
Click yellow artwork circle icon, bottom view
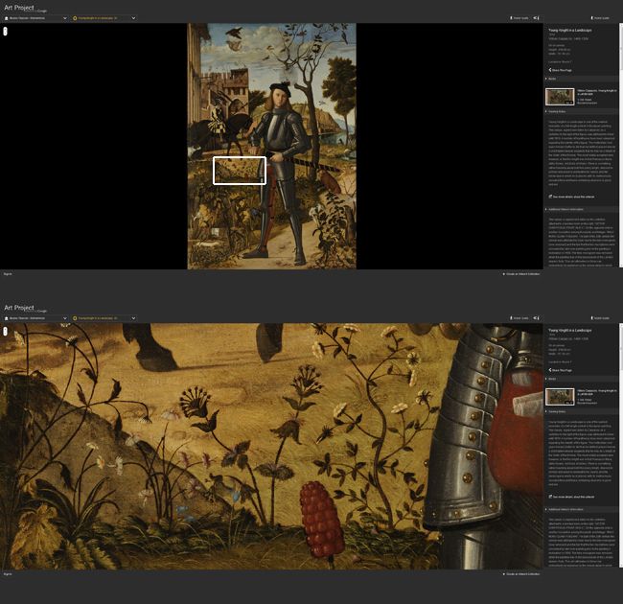click(x=75, y=318)
